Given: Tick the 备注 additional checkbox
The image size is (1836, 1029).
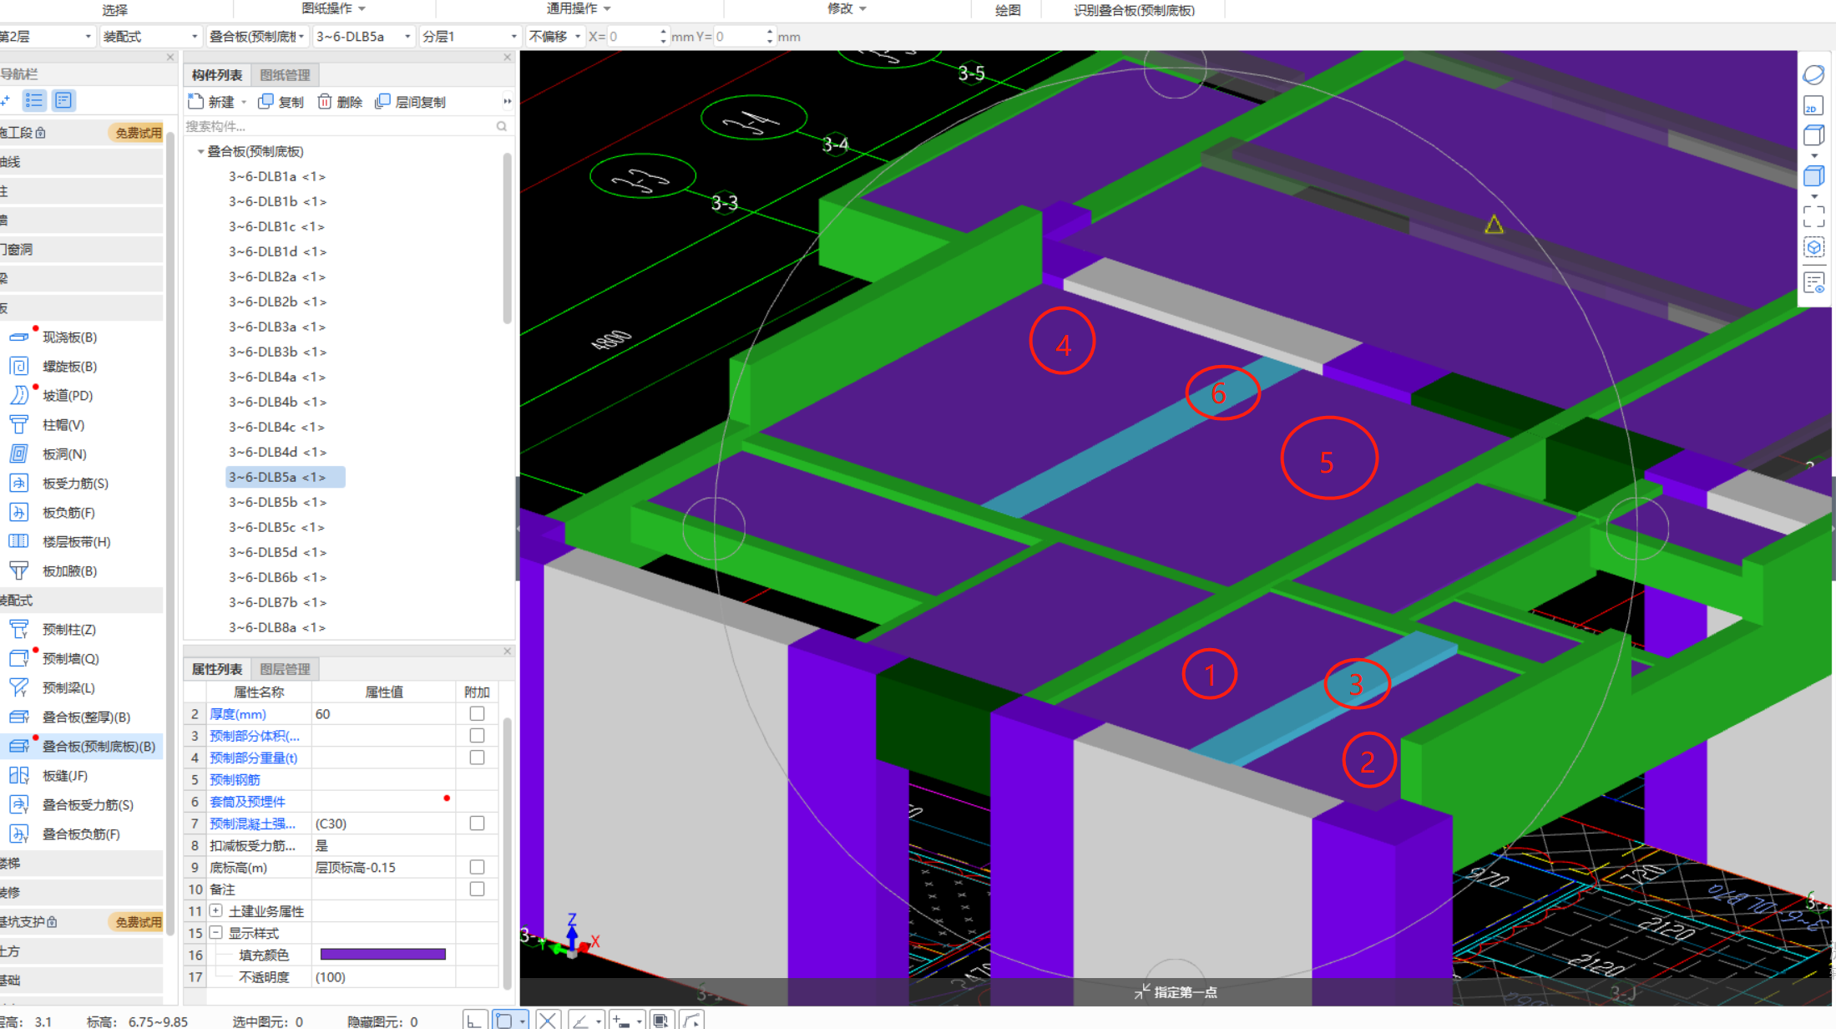Looking at the screenshot, I should (477, 889).
